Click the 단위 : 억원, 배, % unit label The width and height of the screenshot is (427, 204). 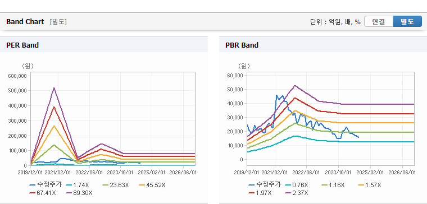coord(335,22)
